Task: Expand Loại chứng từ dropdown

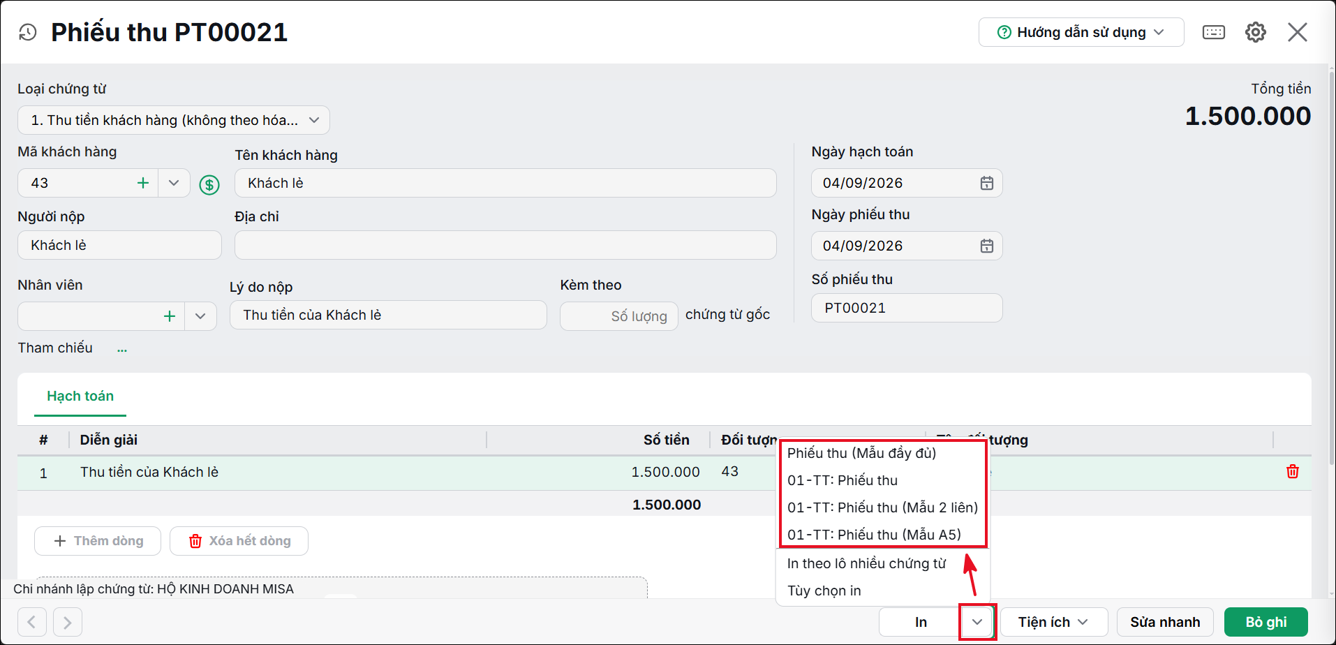Action: pyautogui.click(x=314, y=120)
